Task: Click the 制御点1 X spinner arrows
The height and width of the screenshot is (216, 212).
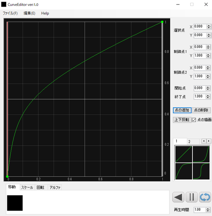Action: (208, 47)
